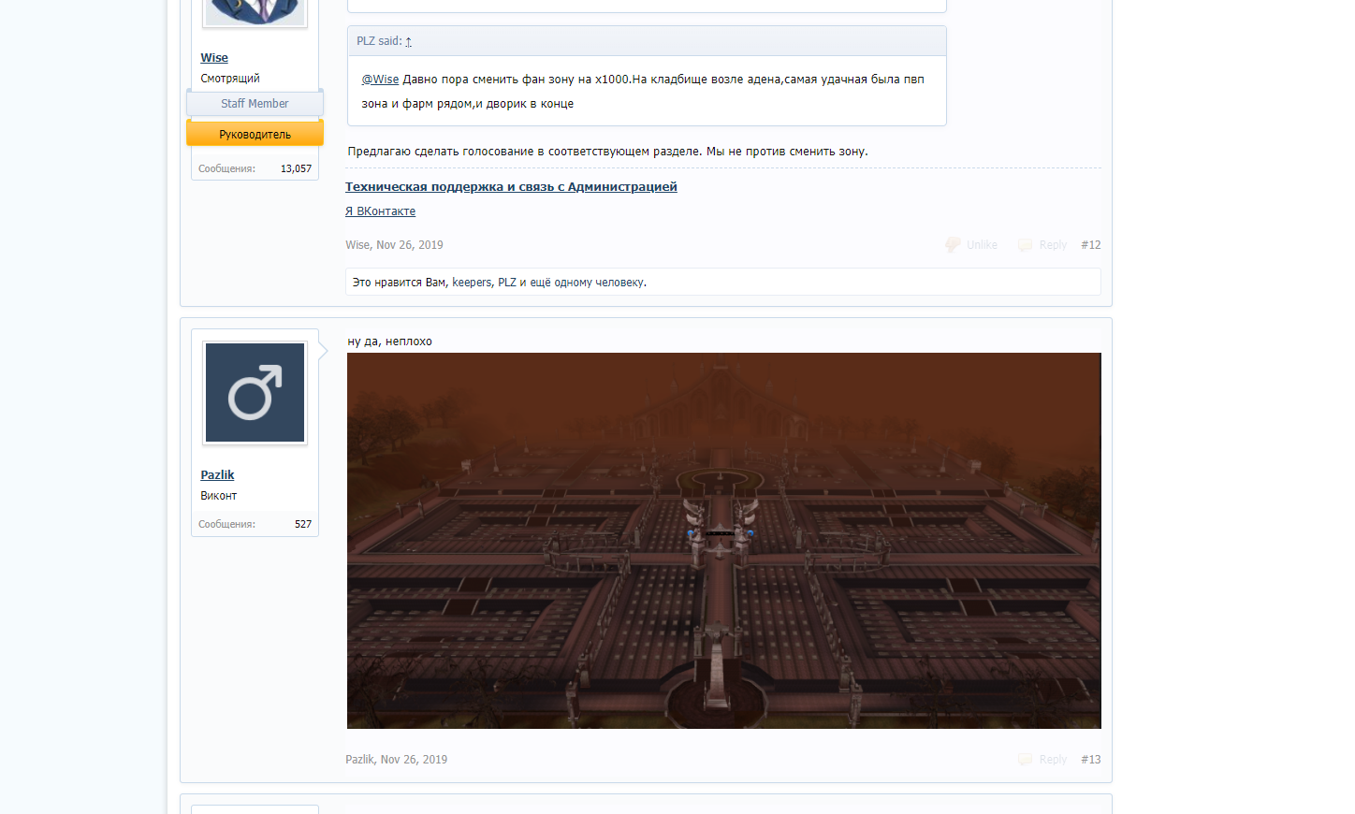The width and height of the screenshot is (1355, 814).
Task: Click the #13 post permalink
Action: pyautogui.click(x=1090, y=760)
